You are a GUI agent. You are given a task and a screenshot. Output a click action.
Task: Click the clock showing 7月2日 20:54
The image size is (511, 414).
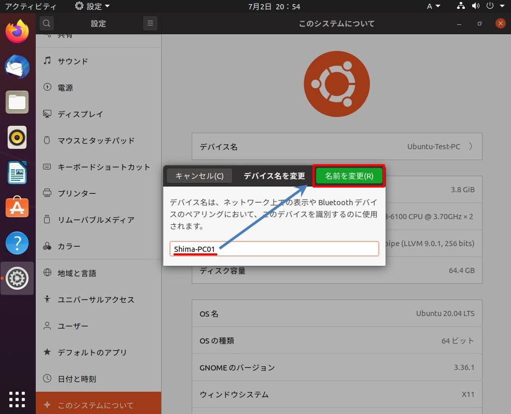point(274,6)
